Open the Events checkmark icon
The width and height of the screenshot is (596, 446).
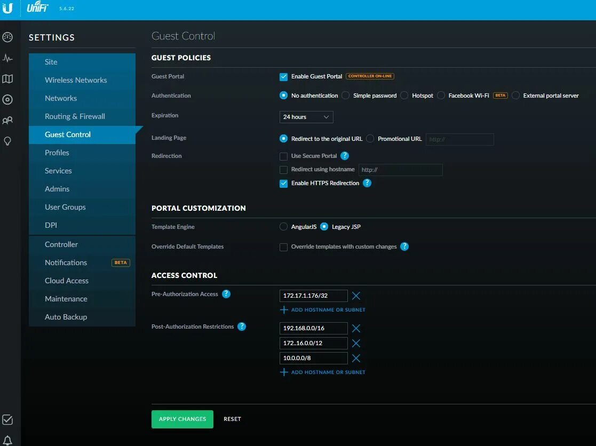click(7, 420)
